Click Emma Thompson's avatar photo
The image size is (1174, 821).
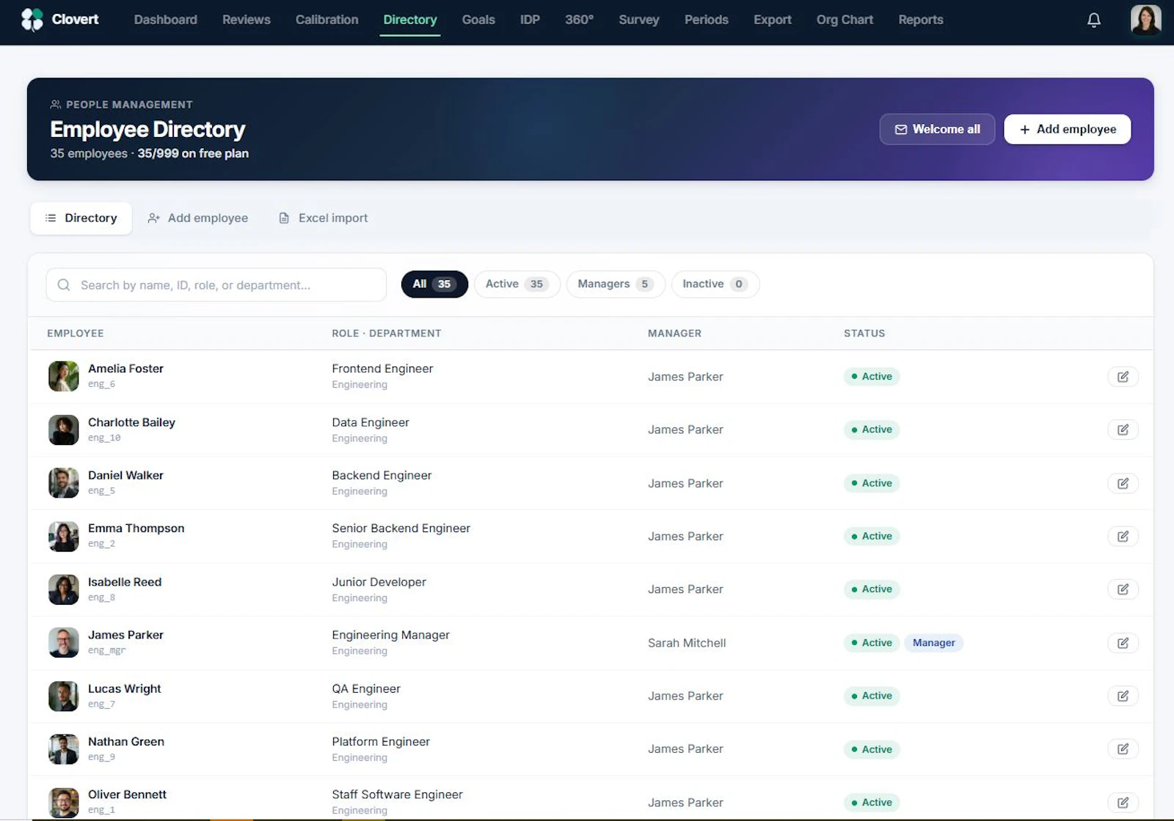tap(63, 537)
